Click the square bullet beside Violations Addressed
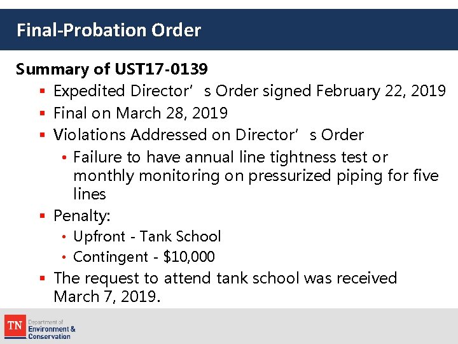This screenshot has height=344, width=458. (41, 136)
